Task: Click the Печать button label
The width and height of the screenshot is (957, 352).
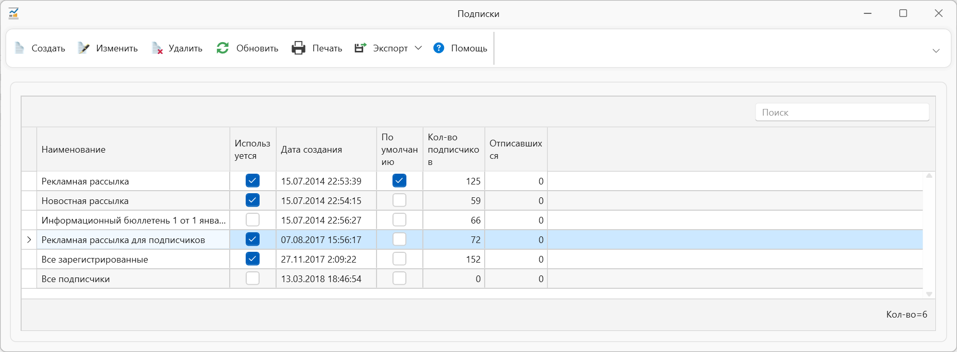Action: 327,48
